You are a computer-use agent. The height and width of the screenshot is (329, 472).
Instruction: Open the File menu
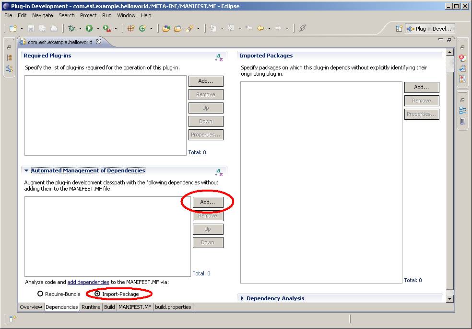(9, 15)
